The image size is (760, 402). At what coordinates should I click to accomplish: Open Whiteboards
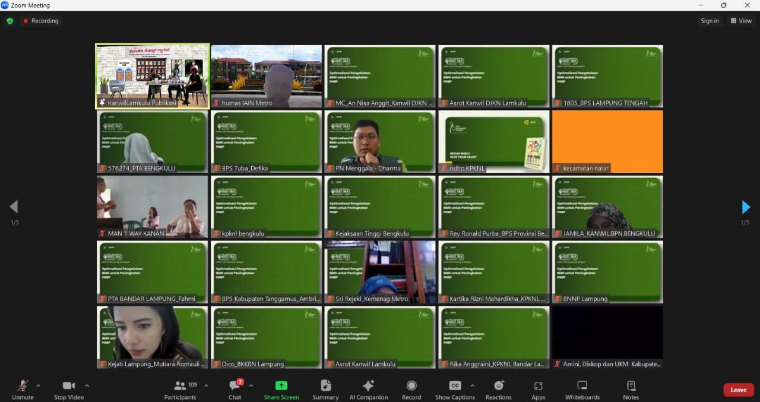(582, 389)
